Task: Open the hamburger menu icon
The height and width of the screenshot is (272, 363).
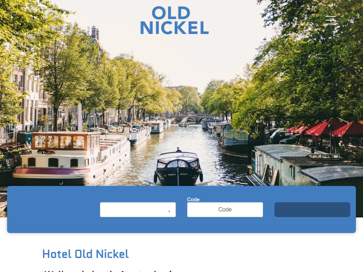Action: [331, 20]
